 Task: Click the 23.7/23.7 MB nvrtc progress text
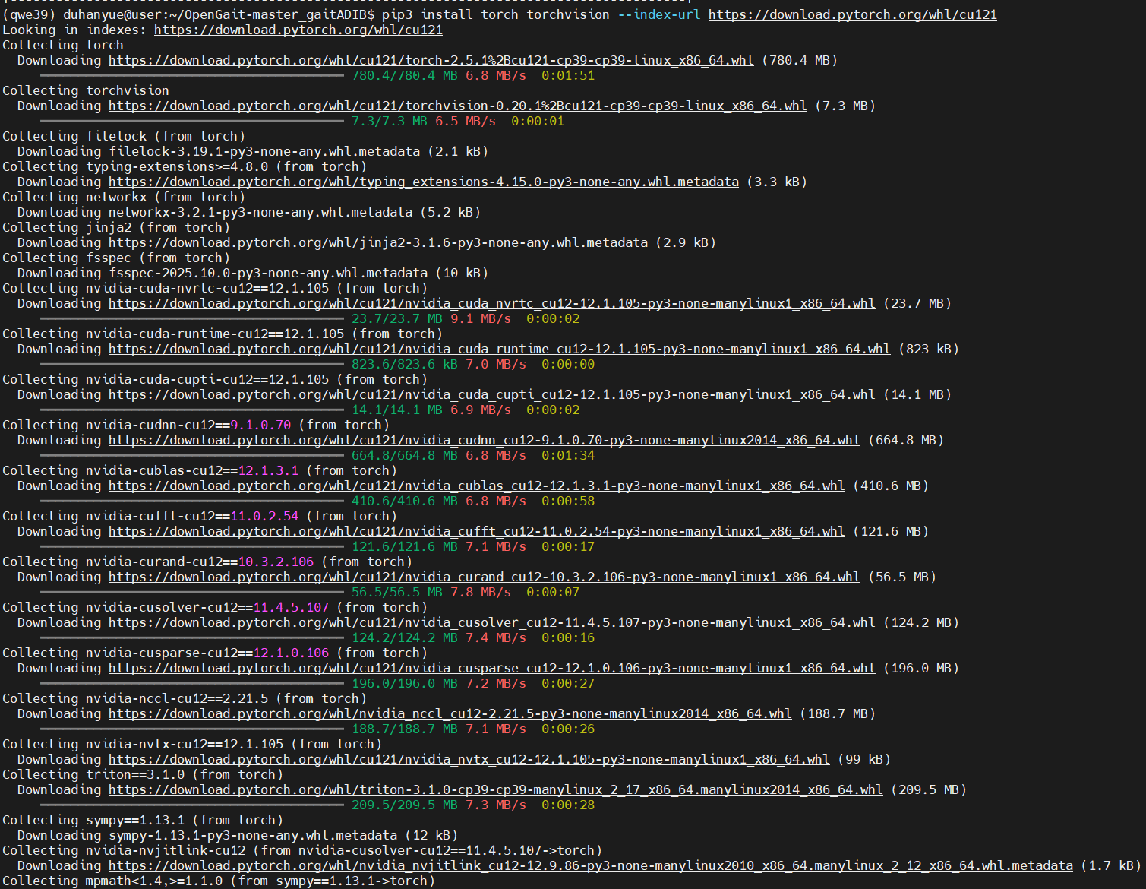coord(396,318)
